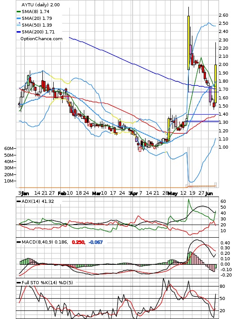The height and width of the screenshot is (319, 237).
Task: Click the latest yellow candle in June
Action: point(215,84)
